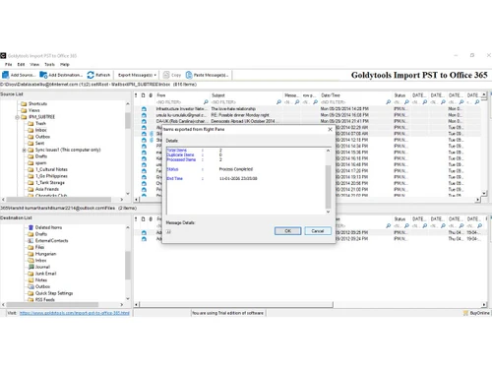This screenshot has width=492, height=369.
Task: Click the Copy toolbar icon
Action: (x=166, y=75)
